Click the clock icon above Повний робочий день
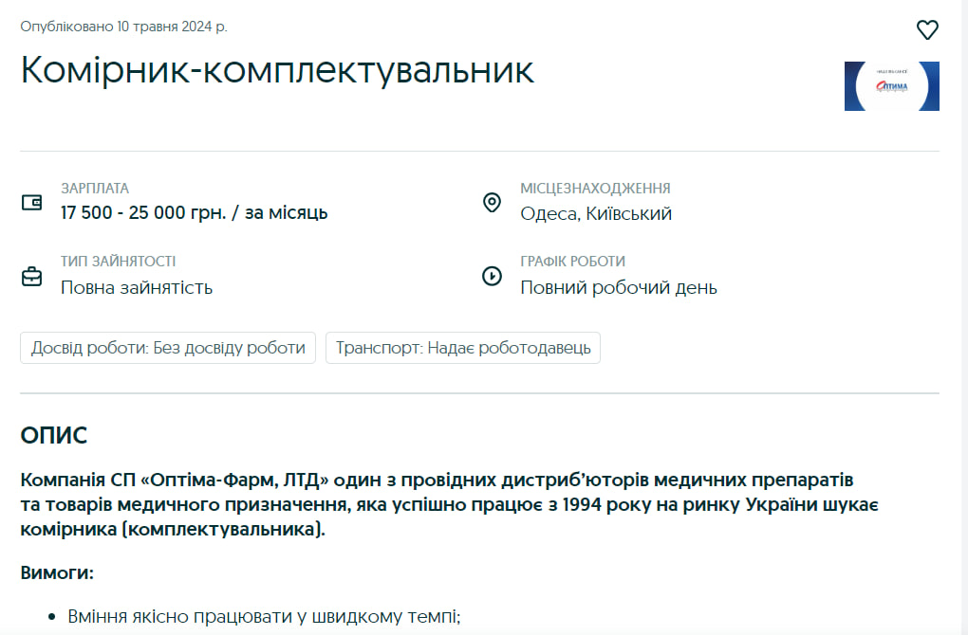This screenshot has width=968, height=635. pyautogui.click(x=491, y=276)
